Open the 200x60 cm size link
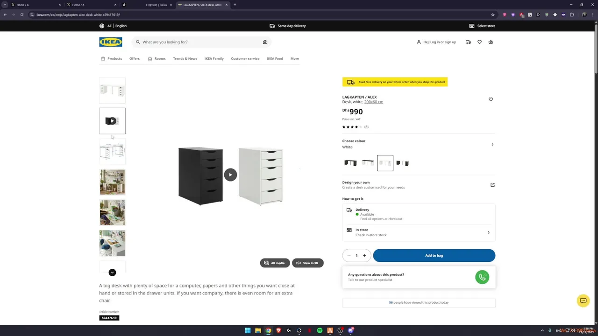The width and height of the screenshot is (598, 336). click(374, 102)
